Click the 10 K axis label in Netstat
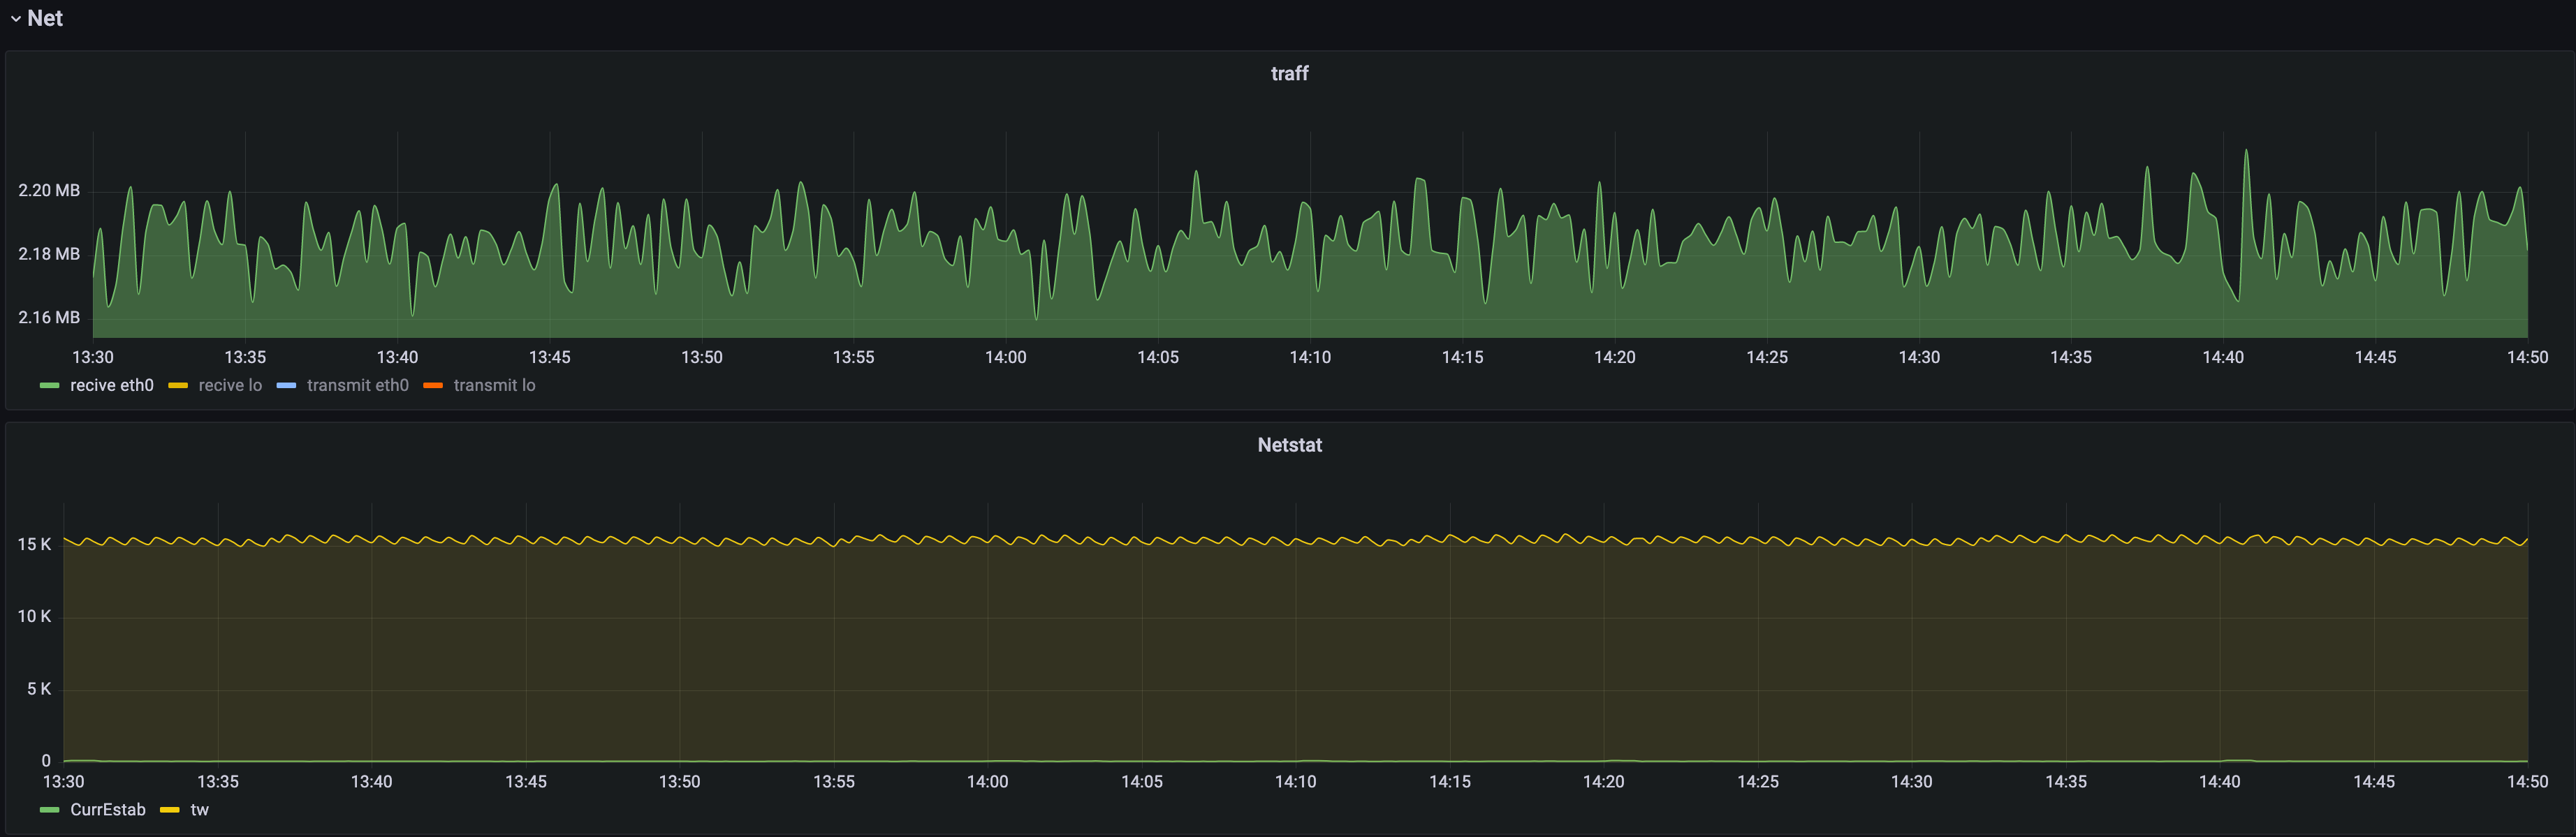 (x=34, y=616)
